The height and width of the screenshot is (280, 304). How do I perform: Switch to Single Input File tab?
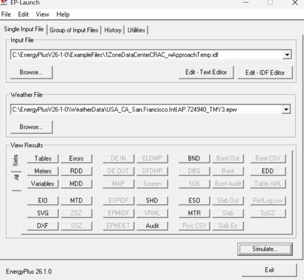[x=23, y=29]
